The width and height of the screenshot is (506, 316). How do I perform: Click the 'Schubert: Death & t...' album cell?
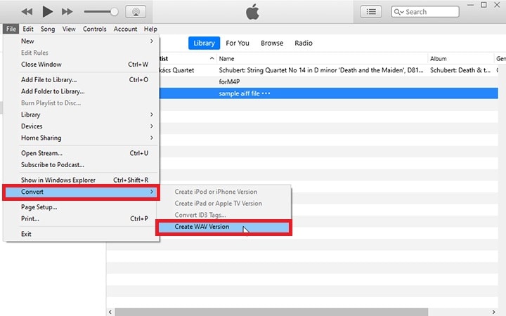point(460,70)
